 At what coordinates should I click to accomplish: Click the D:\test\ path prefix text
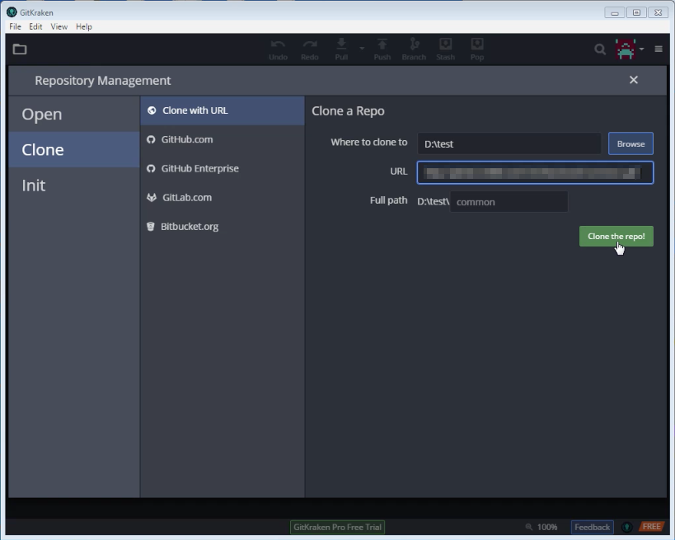click(x=433, y=201)
